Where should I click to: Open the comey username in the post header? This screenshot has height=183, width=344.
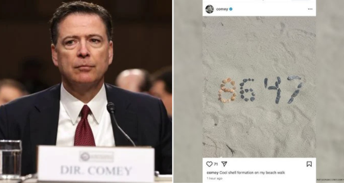pyautogui.click(x=222, y=9)
